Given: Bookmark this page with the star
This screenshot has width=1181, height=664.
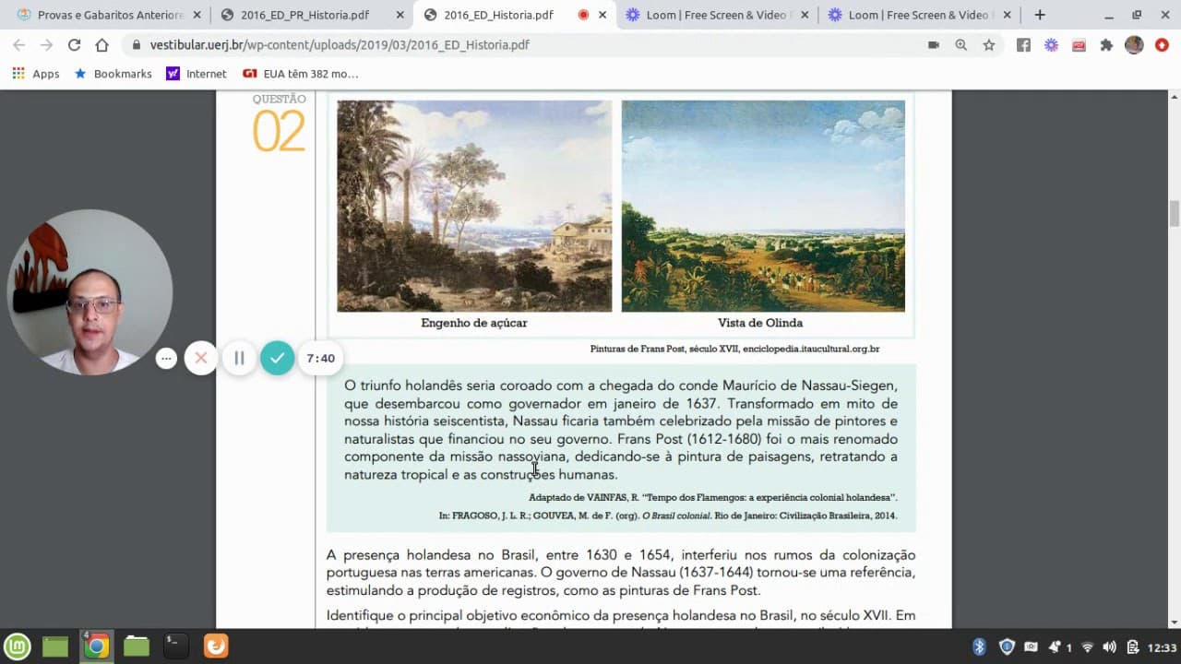Looking at the screenshot, I should (989, 44).
